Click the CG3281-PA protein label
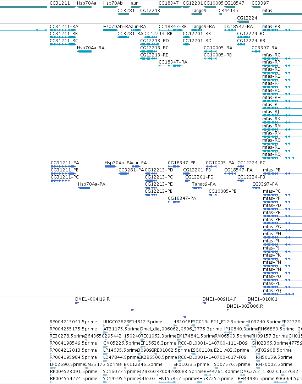This screenshot has width=302, height=384. 131,170
